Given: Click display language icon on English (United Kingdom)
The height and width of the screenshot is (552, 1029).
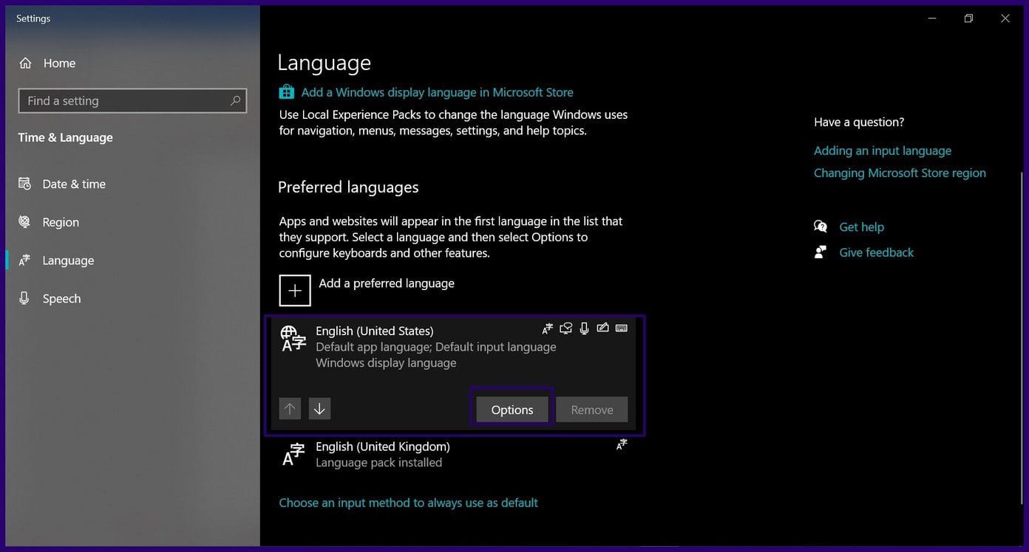Looking at the screenshot, I should pos(622,444).
